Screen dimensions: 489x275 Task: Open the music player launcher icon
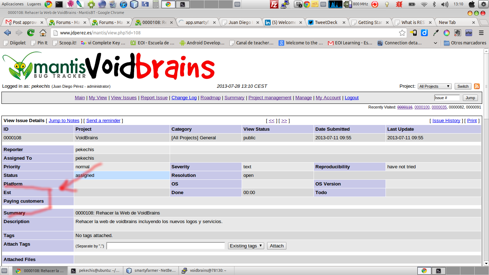(x=123, y=4)
